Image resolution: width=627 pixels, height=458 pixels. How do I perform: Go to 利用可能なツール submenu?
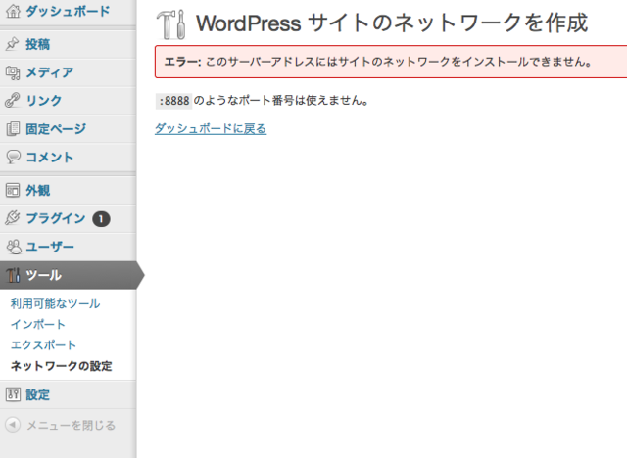pos(55,304)
